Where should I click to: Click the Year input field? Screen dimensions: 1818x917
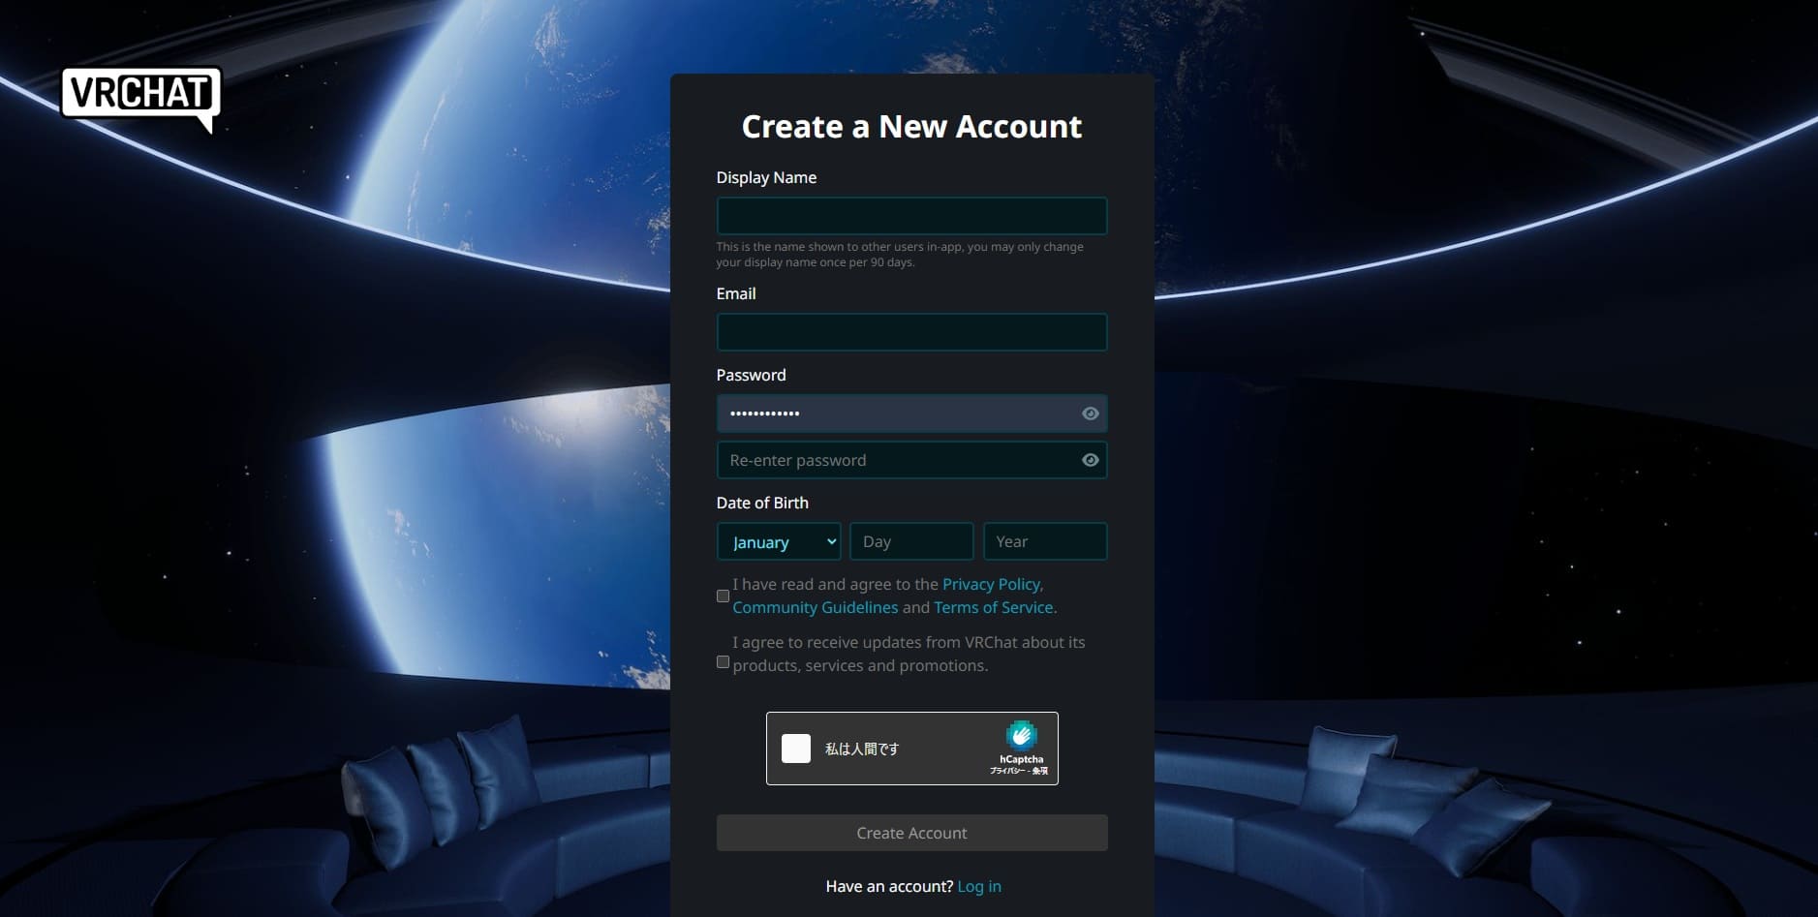click(1045, 541)
